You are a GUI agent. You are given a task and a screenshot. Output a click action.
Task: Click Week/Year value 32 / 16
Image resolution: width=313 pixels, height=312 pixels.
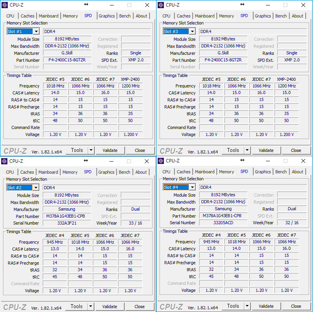pos(292,223)
